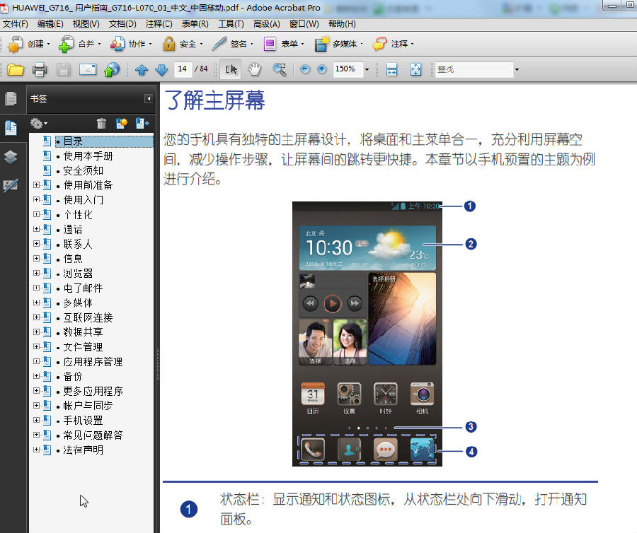Open a file with the folder icon
The height and width of the screenshot is (533, 637).
(x=16, y=70)
